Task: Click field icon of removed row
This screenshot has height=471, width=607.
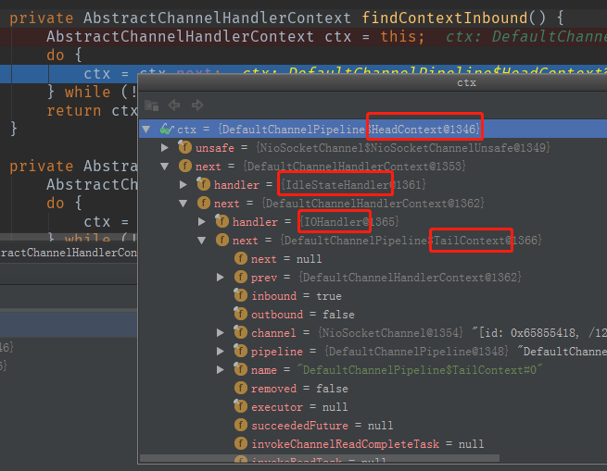Action: pyautogui.click(x=241, y=389)
